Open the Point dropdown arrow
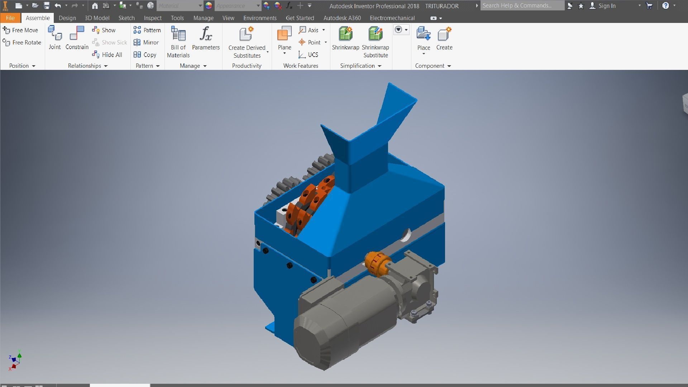The width and height of the screenshot is (688, 387). click(326, 42)
